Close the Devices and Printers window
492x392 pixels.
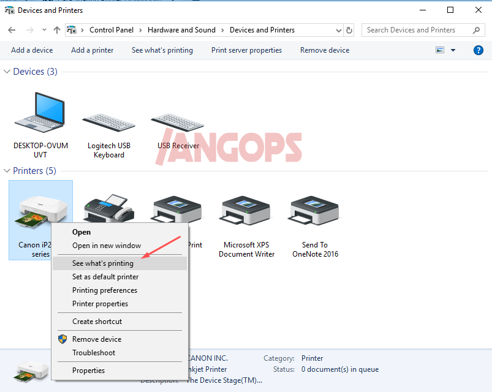[478, 10]
